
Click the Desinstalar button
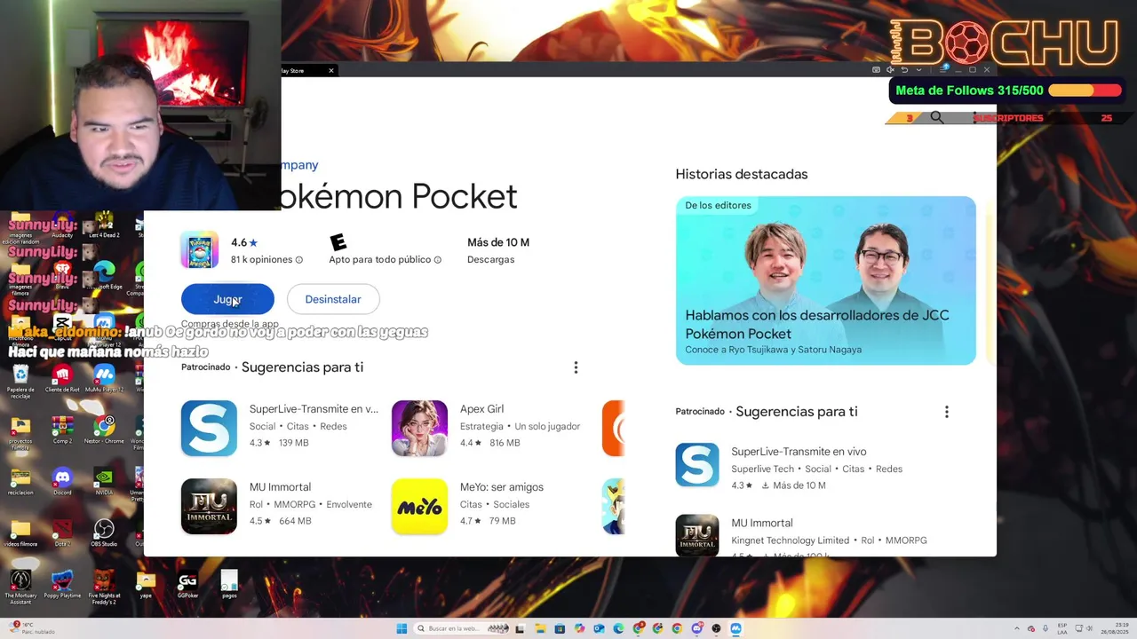pos(333,299)
